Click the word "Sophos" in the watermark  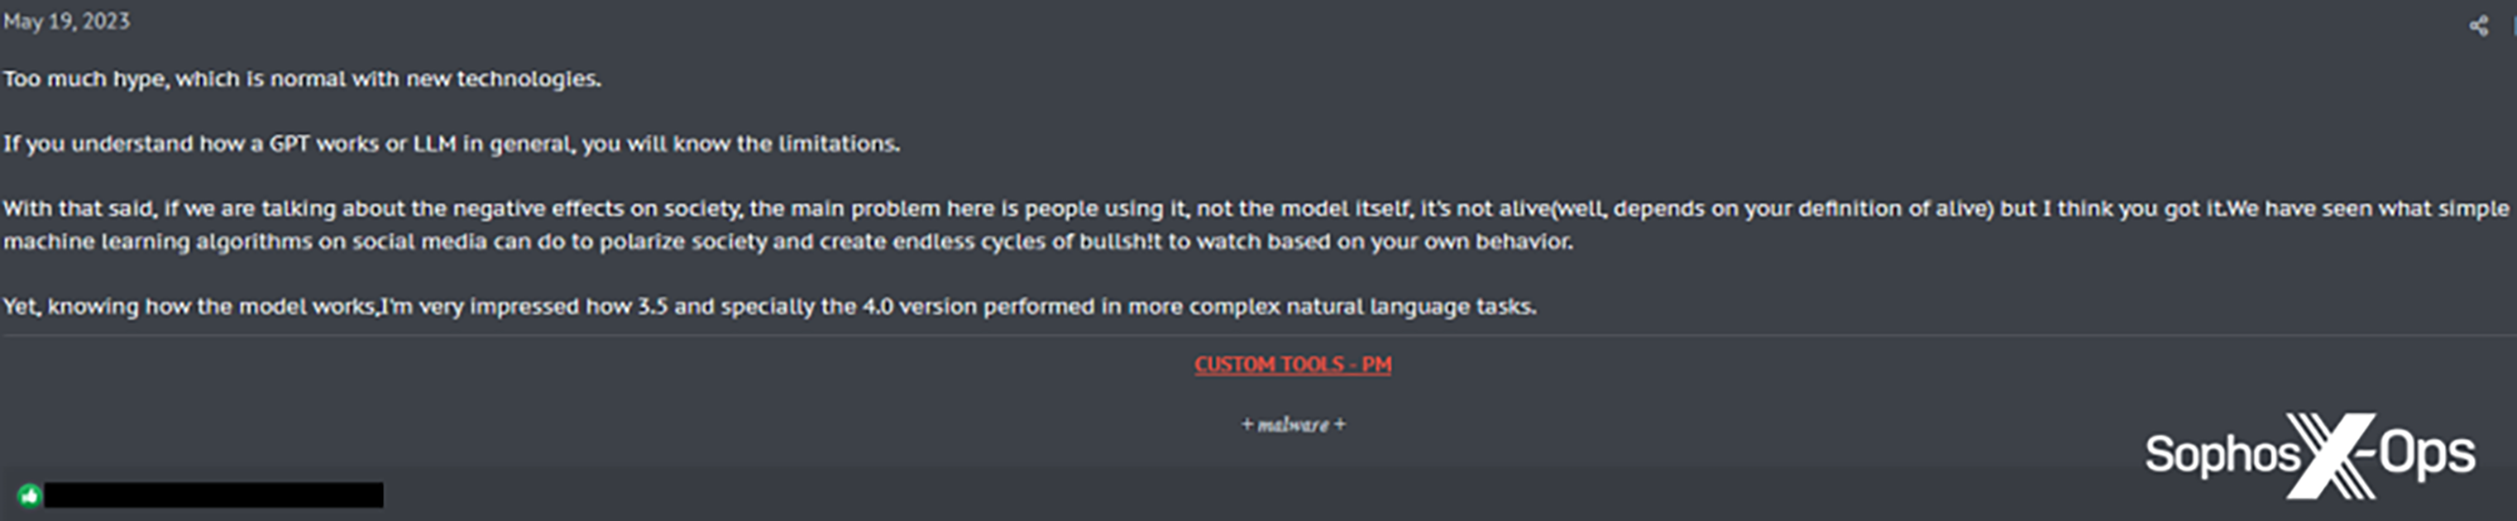2221,456
